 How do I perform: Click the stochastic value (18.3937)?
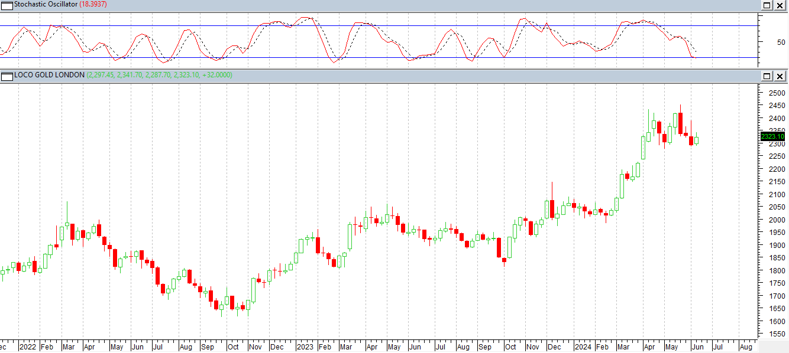point(93,5)
